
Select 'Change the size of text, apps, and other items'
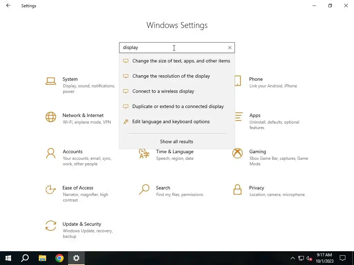coord(177,61)
